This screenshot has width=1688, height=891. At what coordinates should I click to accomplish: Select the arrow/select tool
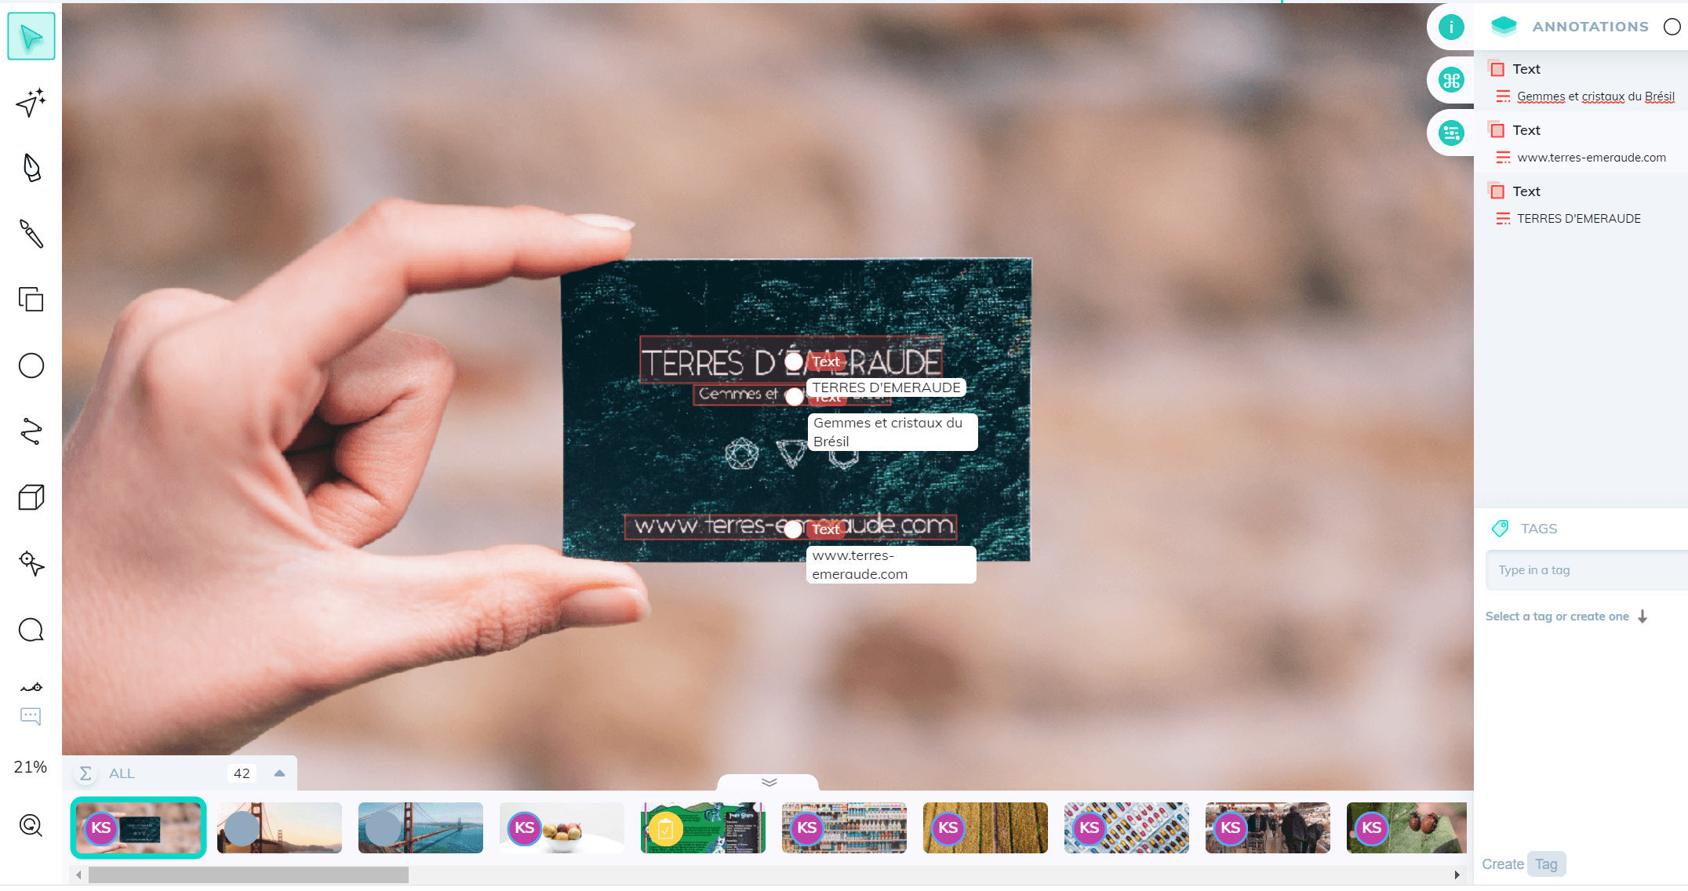(31, 38)
